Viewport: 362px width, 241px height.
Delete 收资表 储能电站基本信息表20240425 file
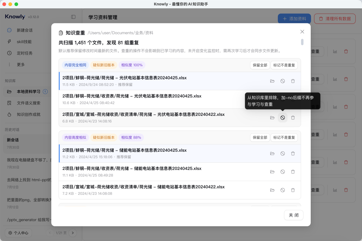(x=293, y=172)
